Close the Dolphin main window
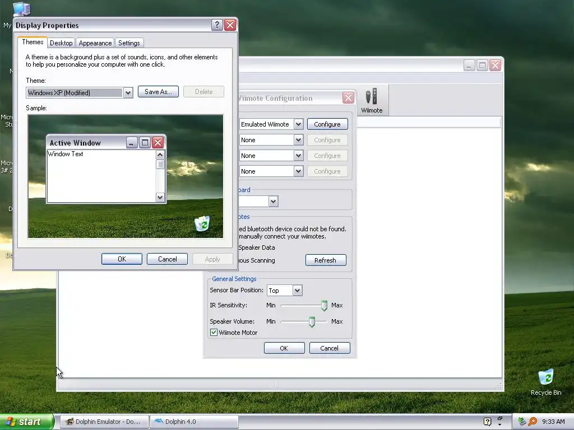574x430 pixels. [x=495, y=65]
